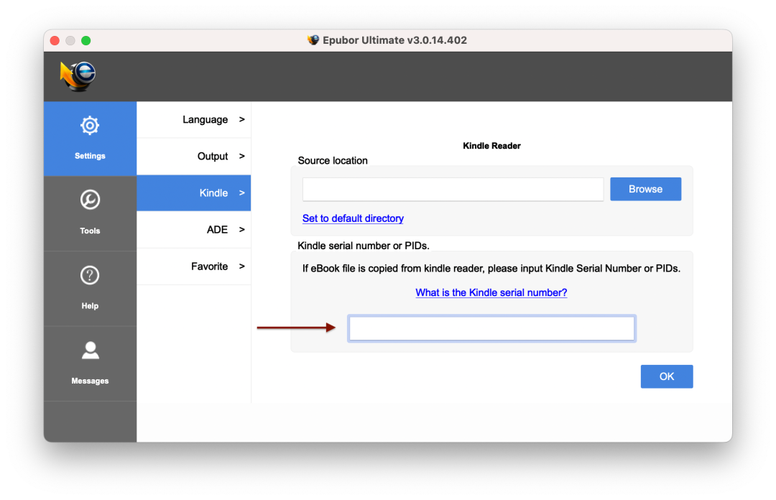Expand the Language chevron arrow
Viewport: 776px width, 500px height.
(242, 119)
